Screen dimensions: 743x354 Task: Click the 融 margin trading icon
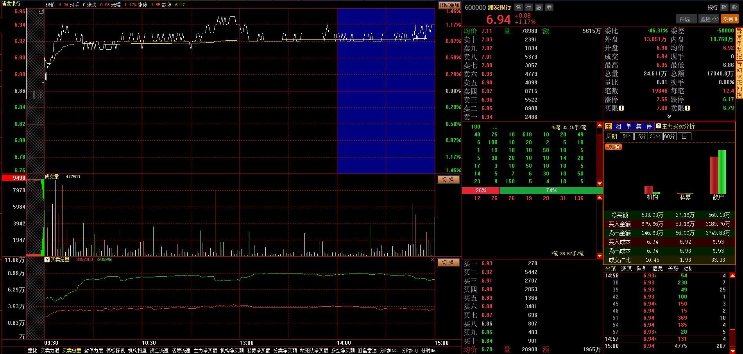coord(539,7)
